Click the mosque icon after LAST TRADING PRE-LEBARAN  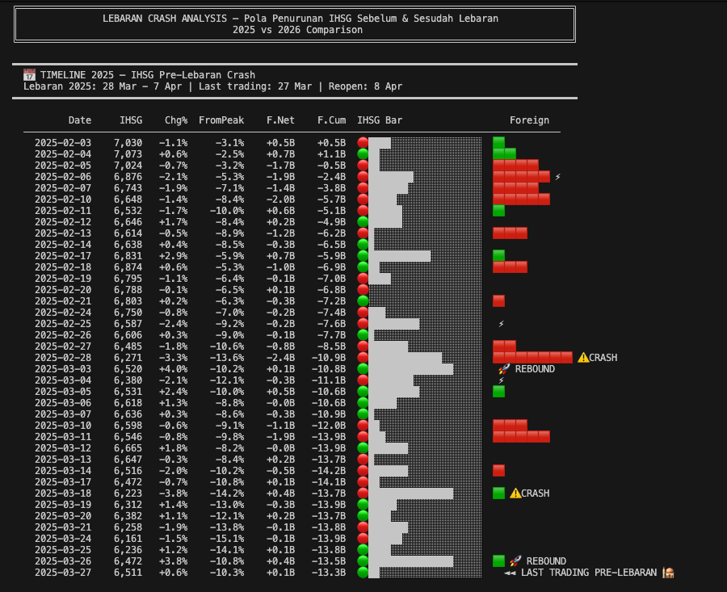(668, 573)
